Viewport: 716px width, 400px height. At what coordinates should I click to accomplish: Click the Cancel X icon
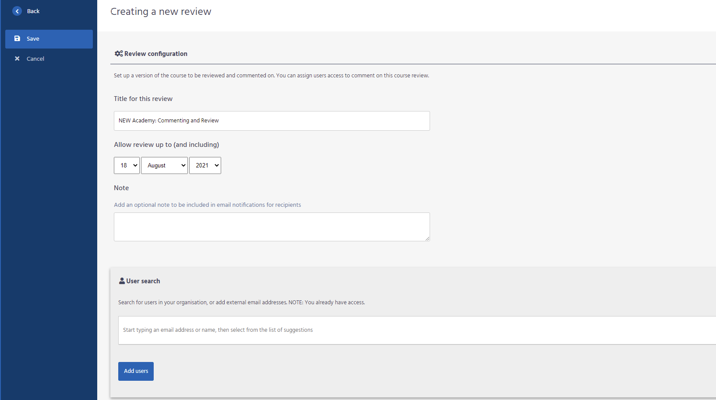pyautogui.click(x=17, y=59)
